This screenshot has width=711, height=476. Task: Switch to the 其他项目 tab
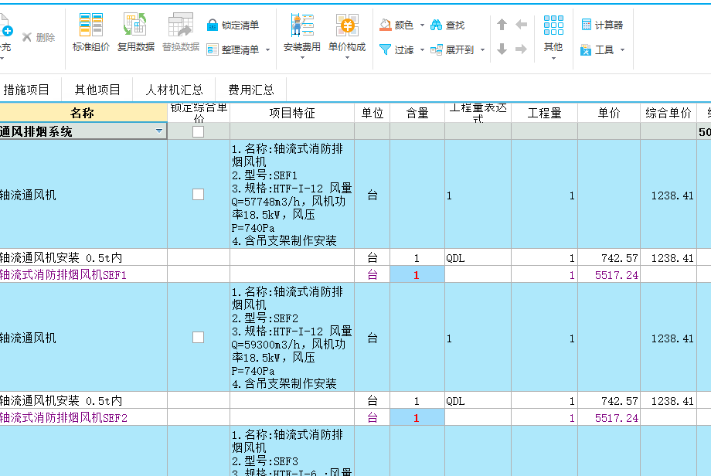tap(97, 90)
